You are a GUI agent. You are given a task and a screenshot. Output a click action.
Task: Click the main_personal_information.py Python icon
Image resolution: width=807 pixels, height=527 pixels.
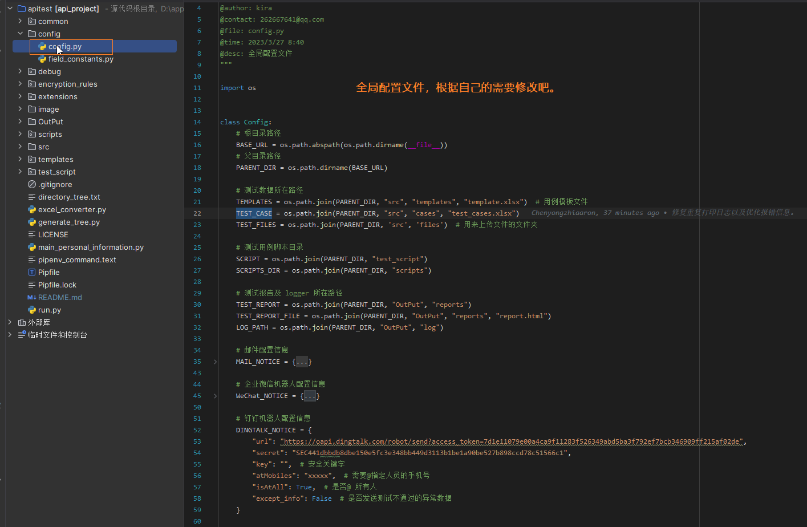click(32, 247)
